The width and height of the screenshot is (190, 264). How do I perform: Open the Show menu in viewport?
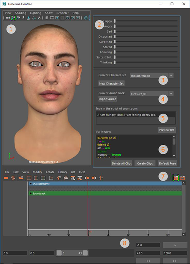49,13
